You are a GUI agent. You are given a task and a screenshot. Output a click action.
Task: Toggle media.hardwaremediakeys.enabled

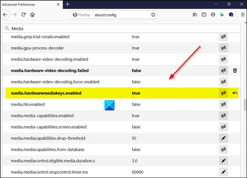pos(223,93)
